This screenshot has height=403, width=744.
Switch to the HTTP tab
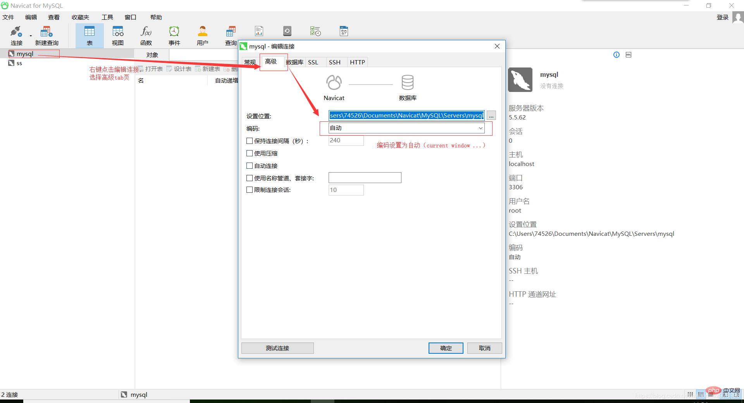click(357, 62)
